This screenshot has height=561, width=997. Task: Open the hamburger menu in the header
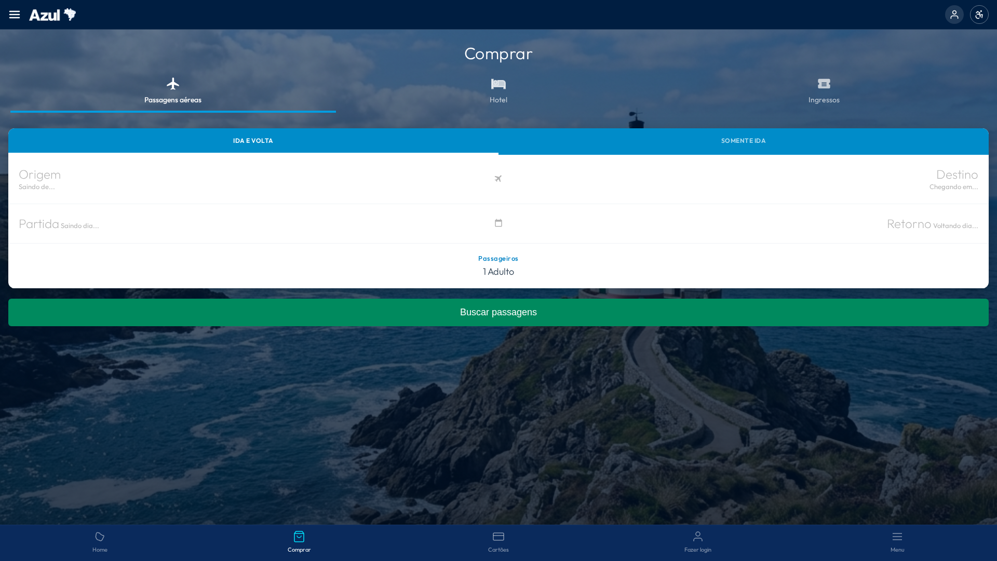click(15, 15)
